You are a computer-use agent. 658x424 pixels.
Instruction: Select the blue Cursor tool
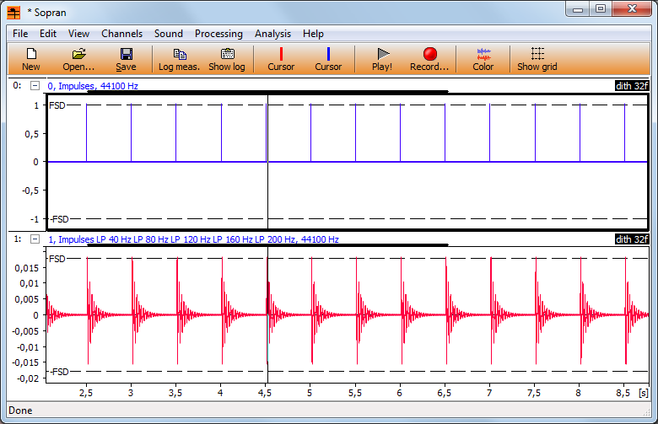click(328, 58)
